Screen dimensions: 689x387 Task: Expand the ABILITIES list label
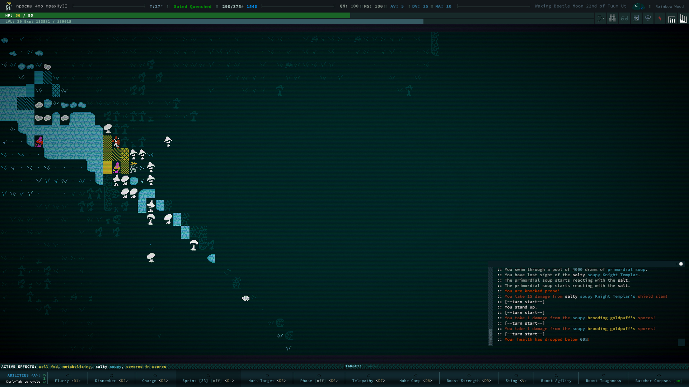click(23, 375)
